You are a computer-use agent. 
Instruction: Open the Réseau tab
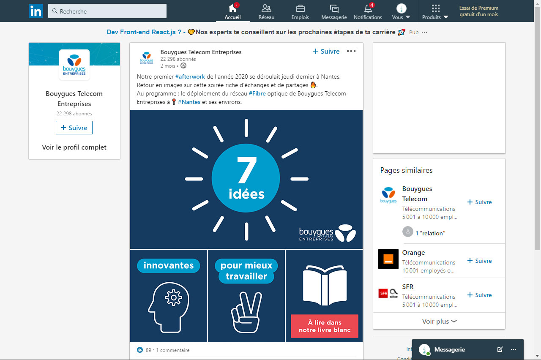click(x=266, y=11)
